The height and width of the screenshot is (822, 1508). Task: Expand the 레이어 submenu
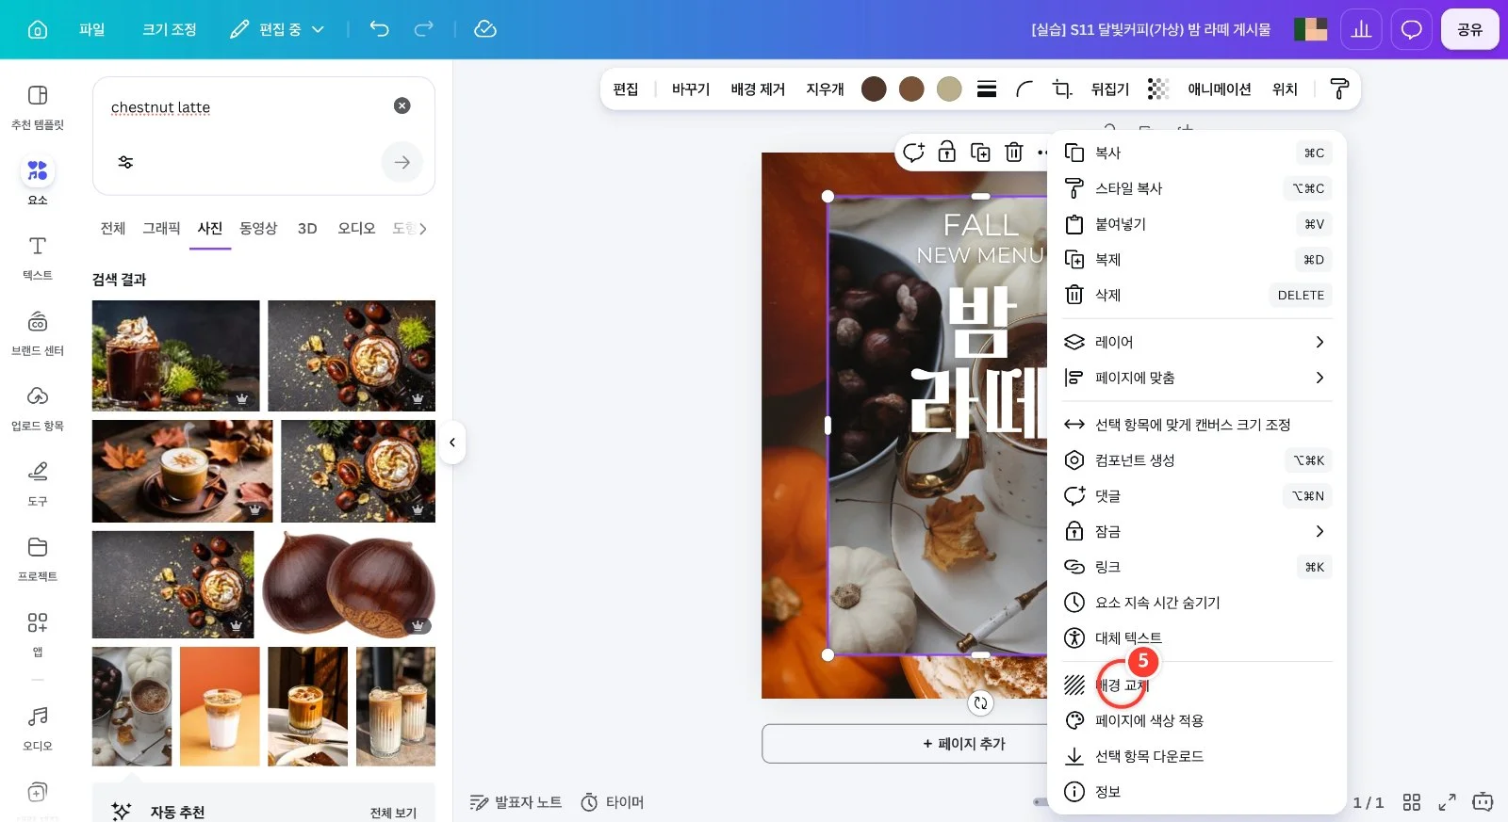[1197, 342]
